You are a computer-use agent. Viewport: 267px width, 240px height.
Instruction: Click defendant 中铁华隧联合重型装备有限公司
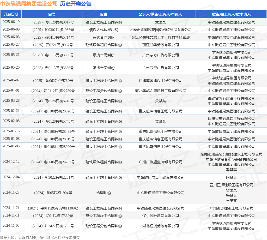232,159
